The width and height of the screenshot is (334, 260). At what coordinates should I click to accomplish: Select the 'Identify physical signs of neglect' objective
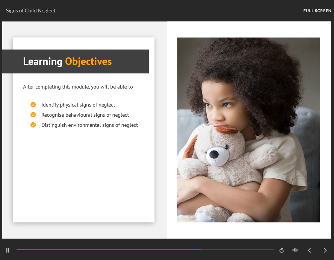pos(78,105)
